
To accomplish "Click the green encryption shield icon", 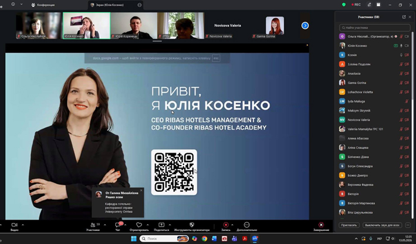I will click(x=344, y=5).
